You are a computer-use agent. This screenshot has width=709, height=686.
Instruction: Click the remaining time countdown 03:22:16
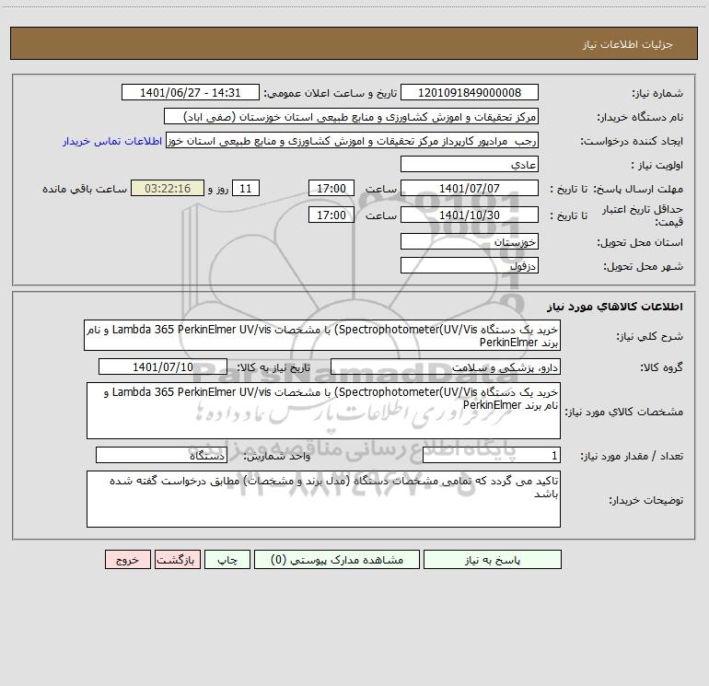tap(168, 188)
